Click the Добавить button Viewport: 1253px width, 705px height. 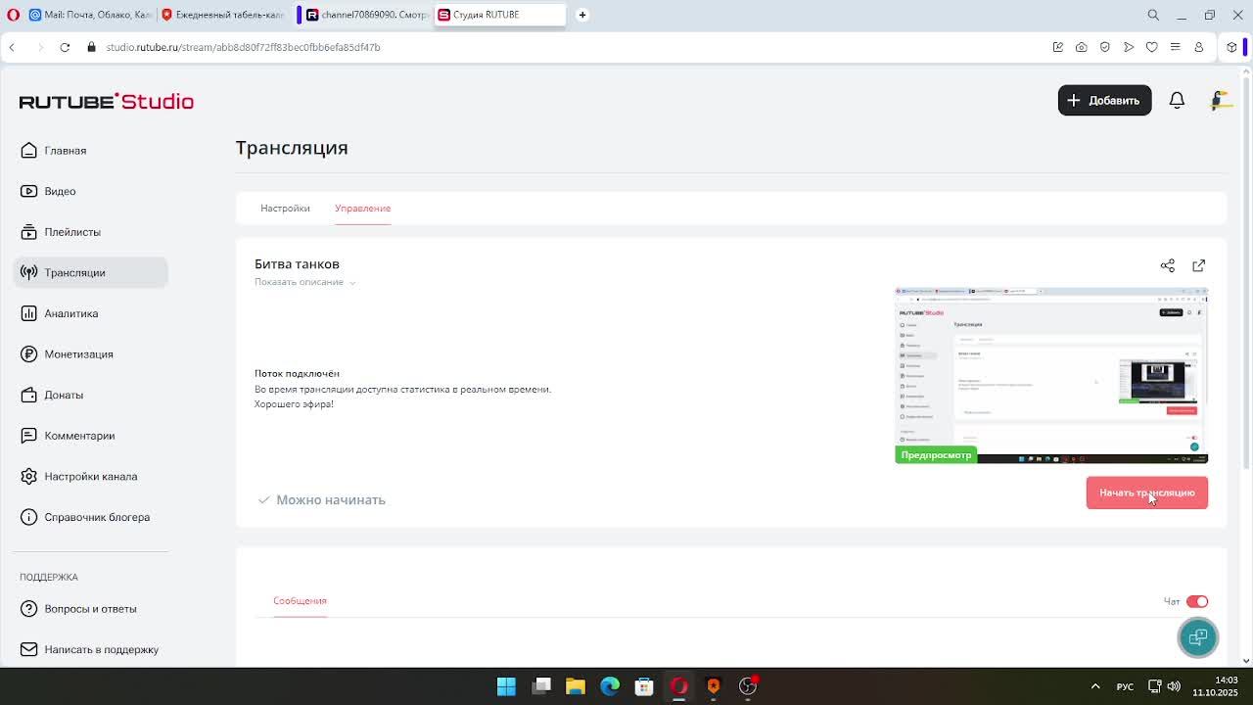[1104, 100]
